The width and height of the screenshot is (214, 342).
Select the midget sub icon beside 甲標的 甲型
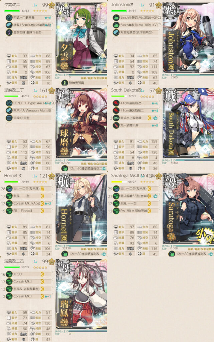[x=9, y=118]
